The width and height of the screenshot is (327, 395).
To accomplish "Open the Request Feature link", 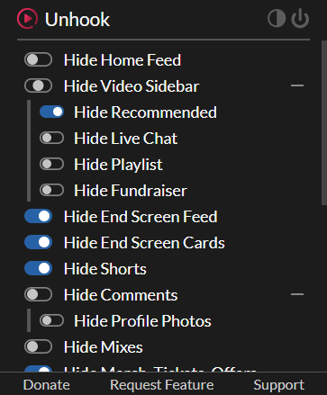I will click(162, 385).
